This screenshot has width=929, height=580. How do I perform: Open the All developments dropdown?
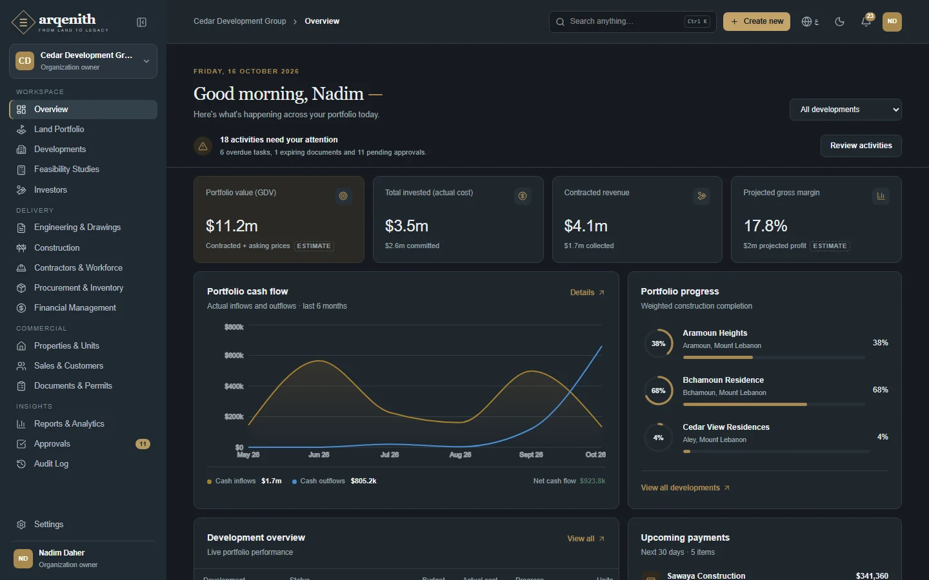coord(846,110)
